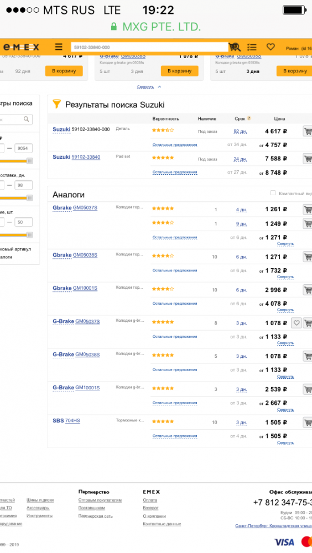Add Suzuki 59102-33840 at 7 588 to cart

coord(308,159)
